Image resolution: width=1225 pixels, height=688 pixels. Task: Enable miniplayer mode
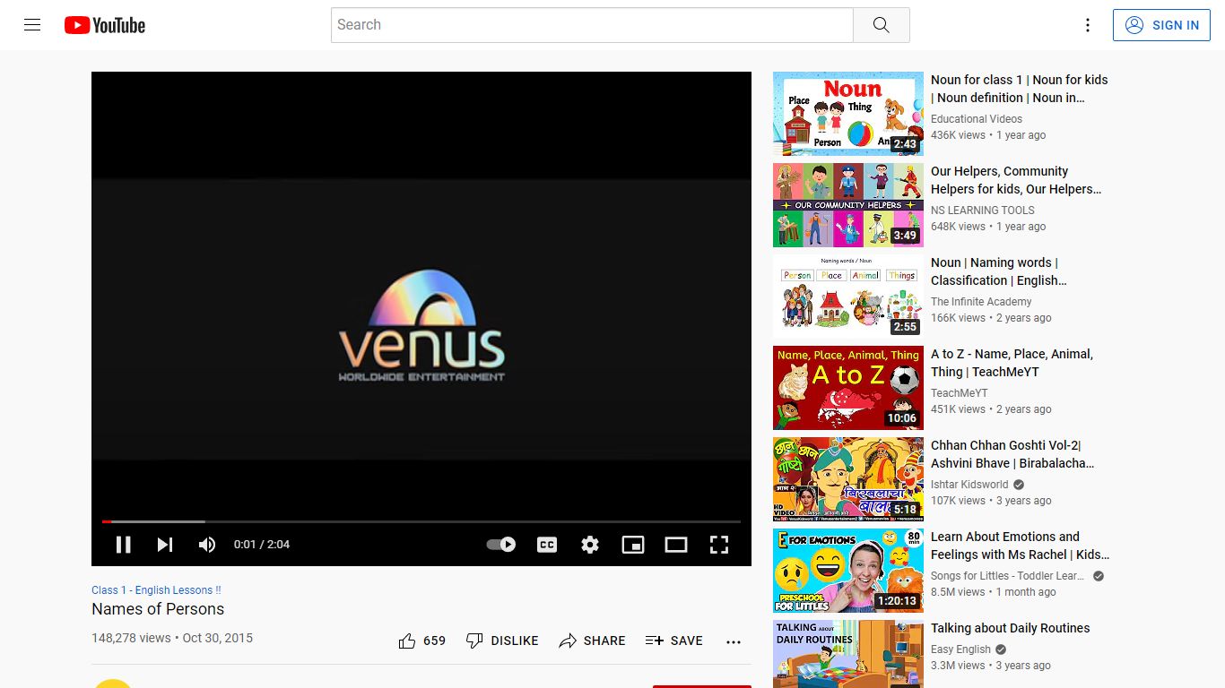tap(633, 544)
